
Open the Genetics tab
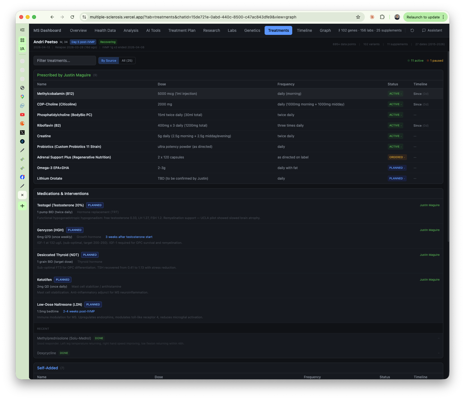tap(252, 30)
